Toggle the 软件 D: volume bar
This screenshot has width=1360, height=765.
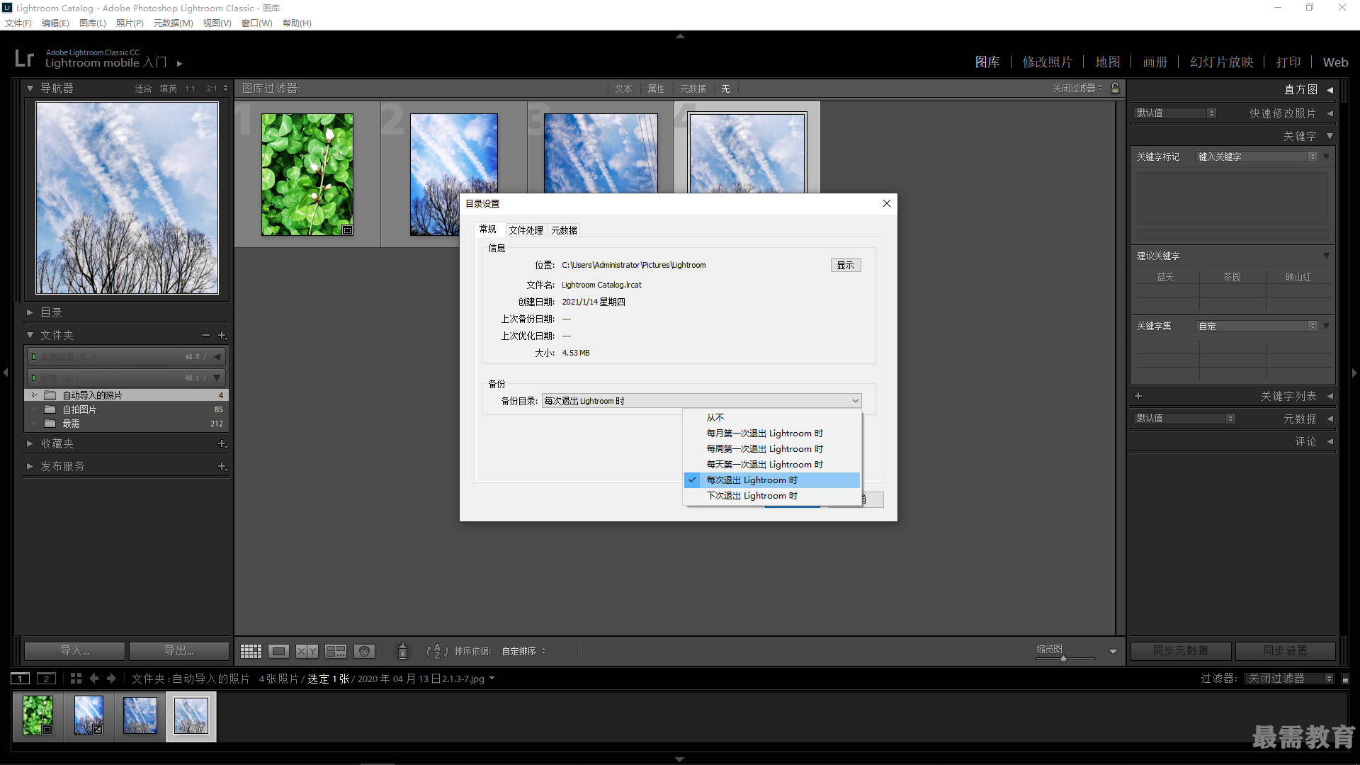pos(126,378)
